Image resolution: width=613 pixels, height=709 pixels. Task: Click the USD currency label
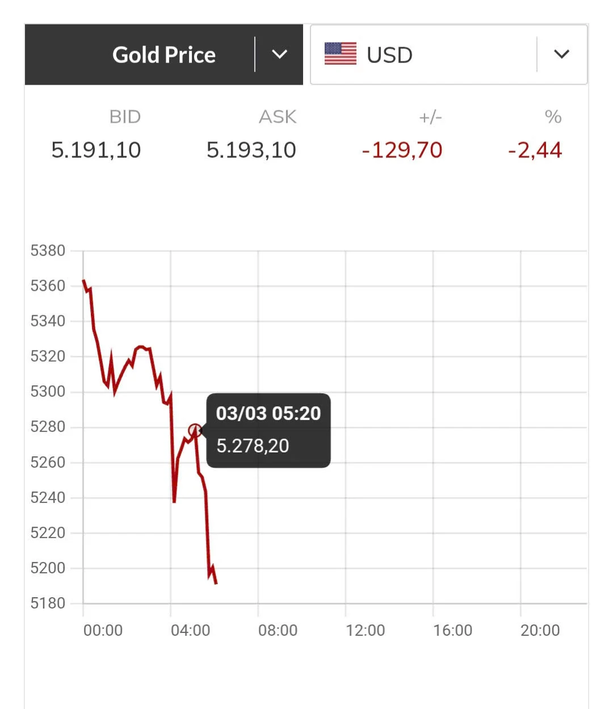[389, 55]
